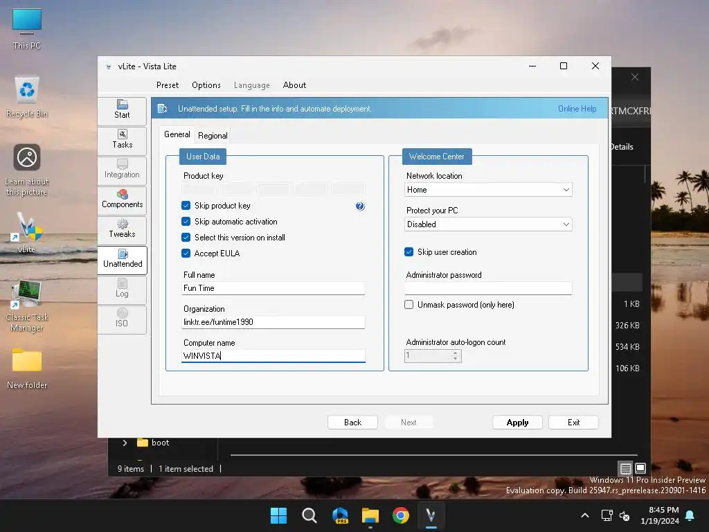The width and height of the screenshot is (709, 532).
Task: Focus the Computer name field
Action: click(273, 356)
